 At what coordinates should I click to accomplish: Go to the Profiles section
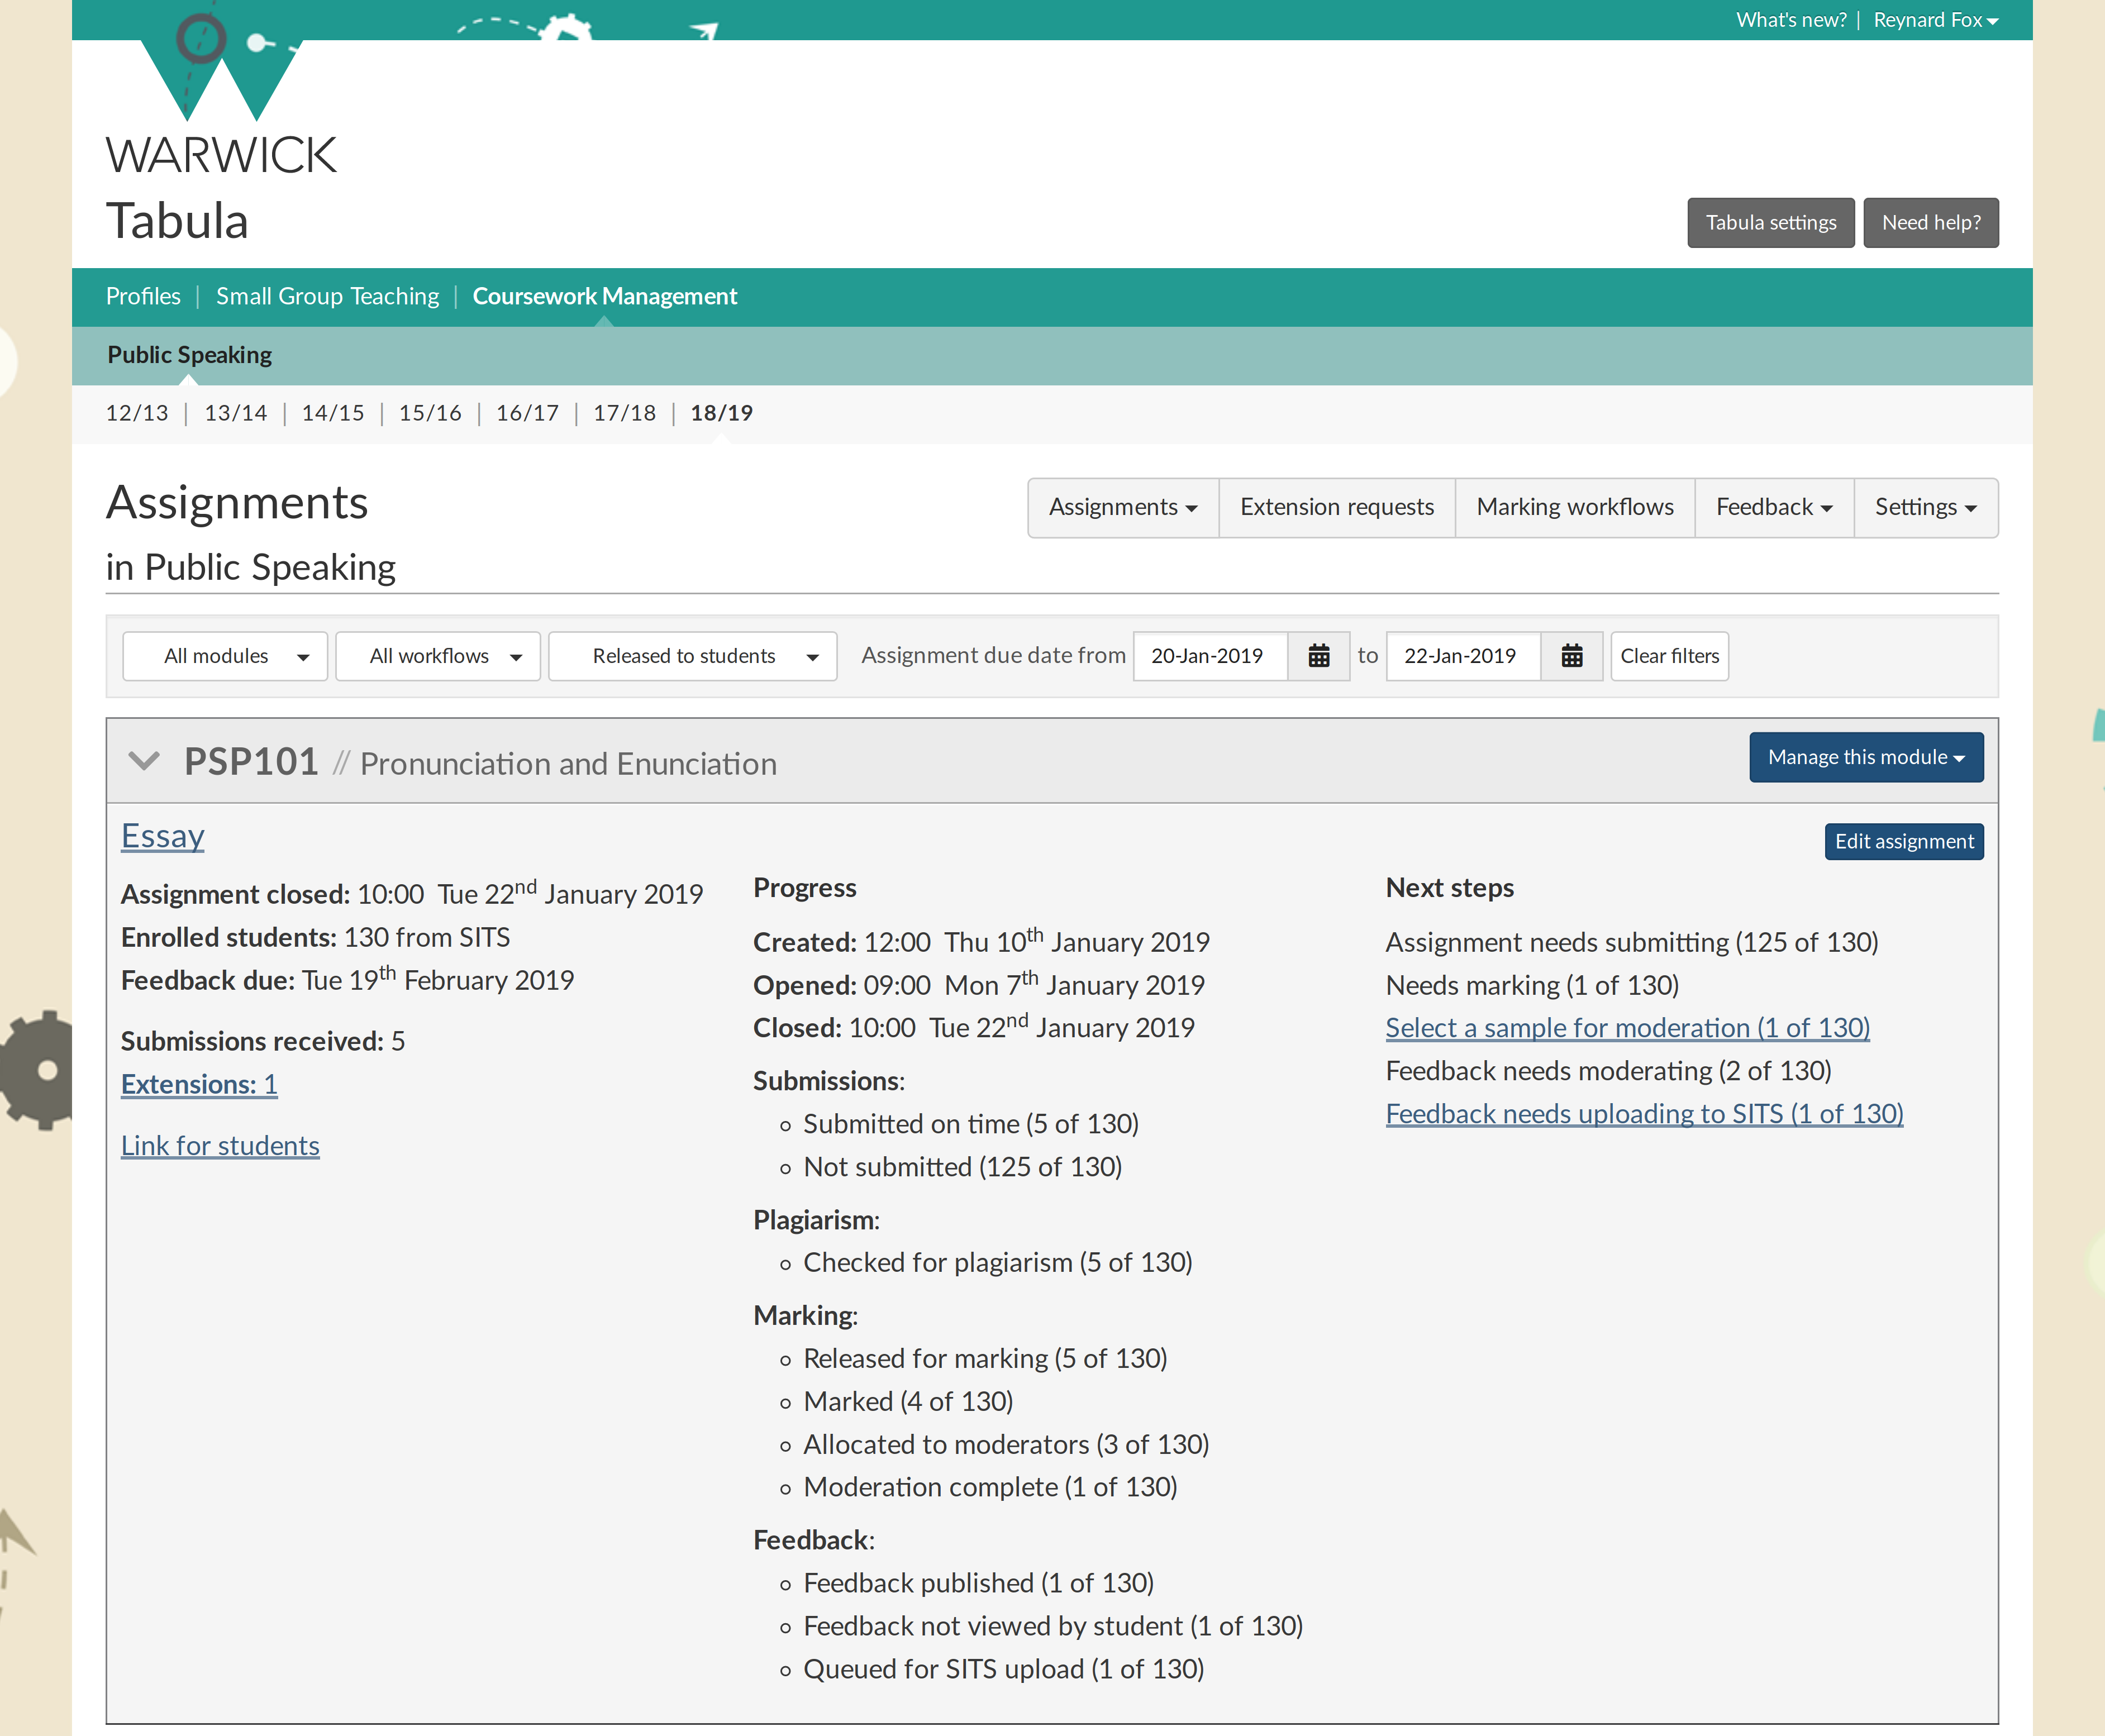click(x=143, y=296)
